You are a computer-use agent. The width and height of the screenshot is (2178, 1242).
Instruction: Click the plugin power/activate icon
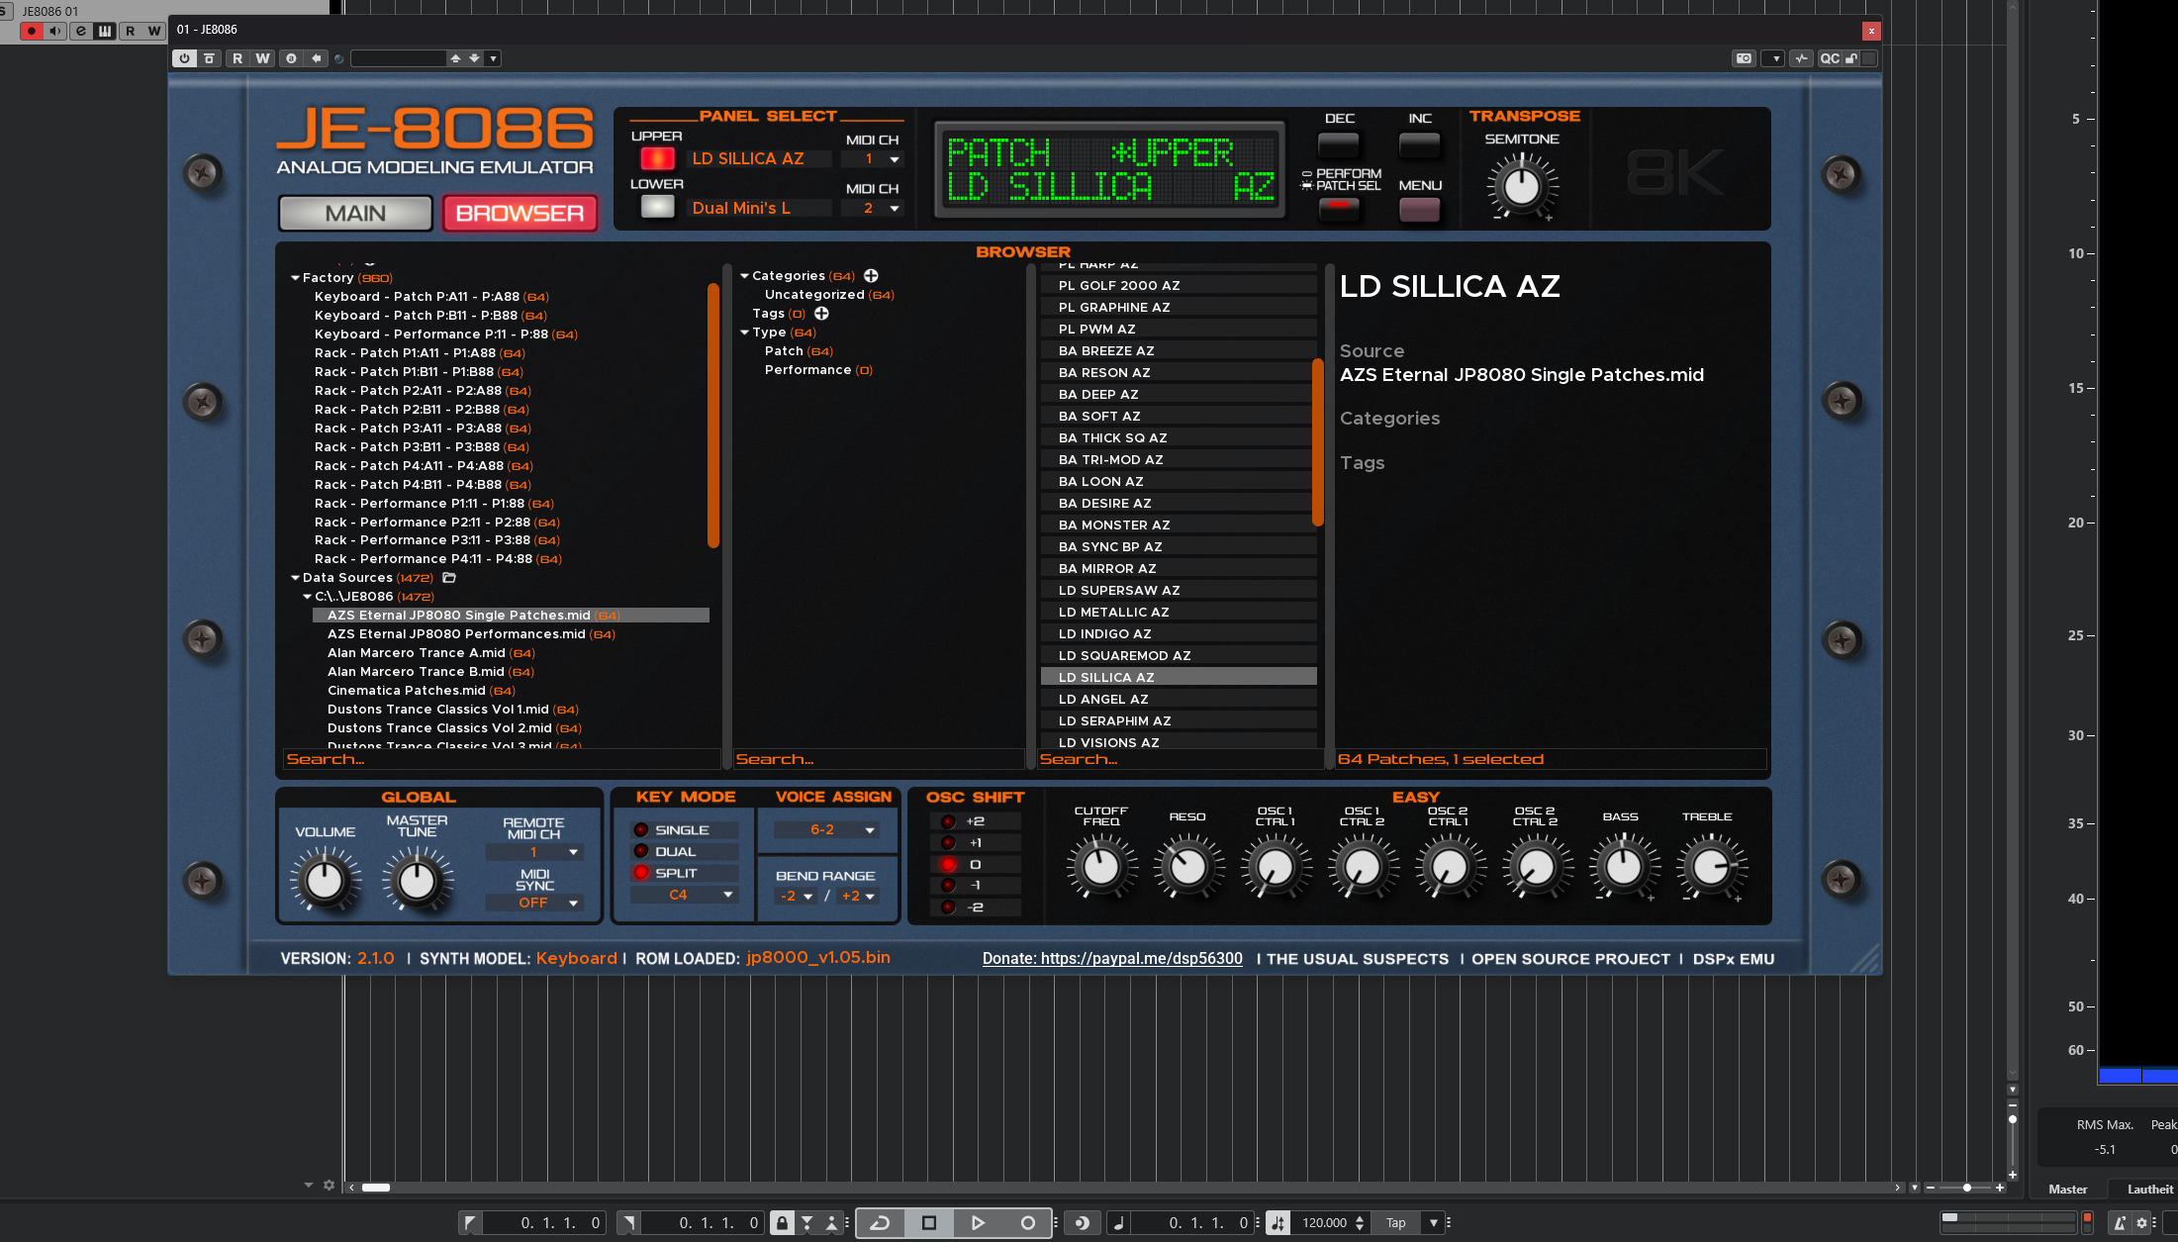click(184, 58)
